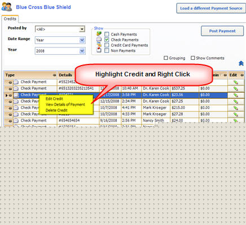Click the check payments icon in Show group

tap(99, 40)
